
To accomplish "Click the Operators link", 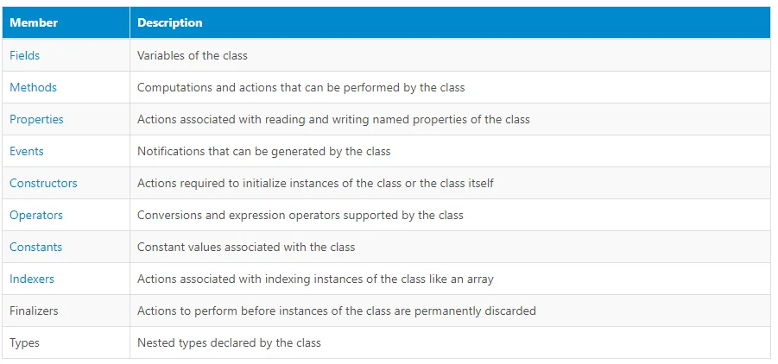I will click(36, 215).
